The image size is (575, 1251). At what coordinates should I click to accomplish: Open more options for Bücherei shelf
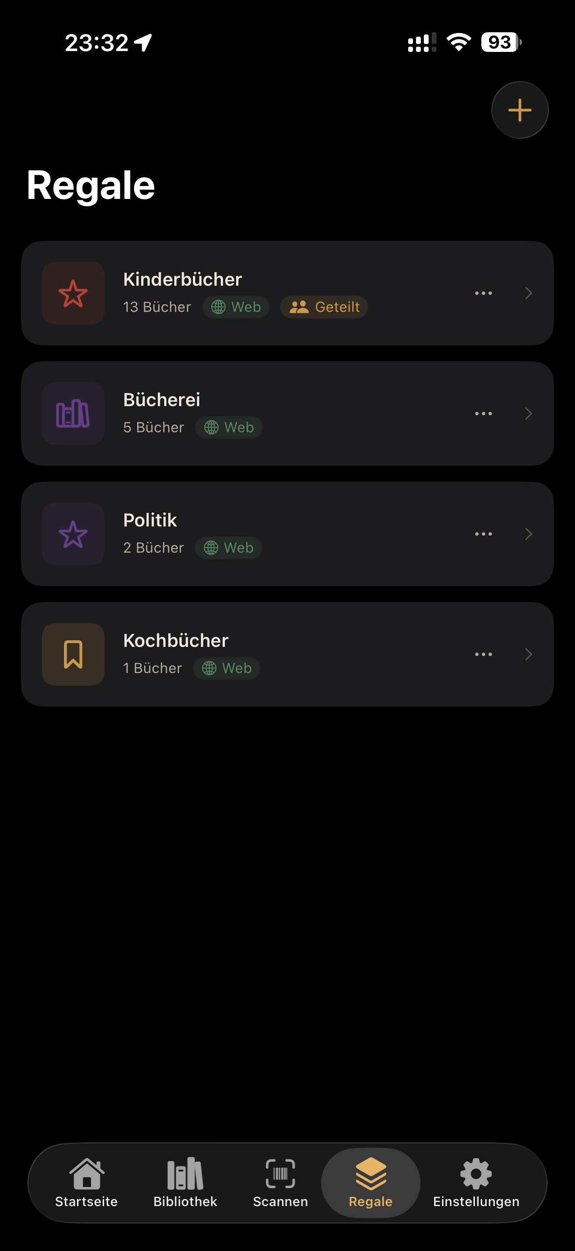[x=483, y=414]
